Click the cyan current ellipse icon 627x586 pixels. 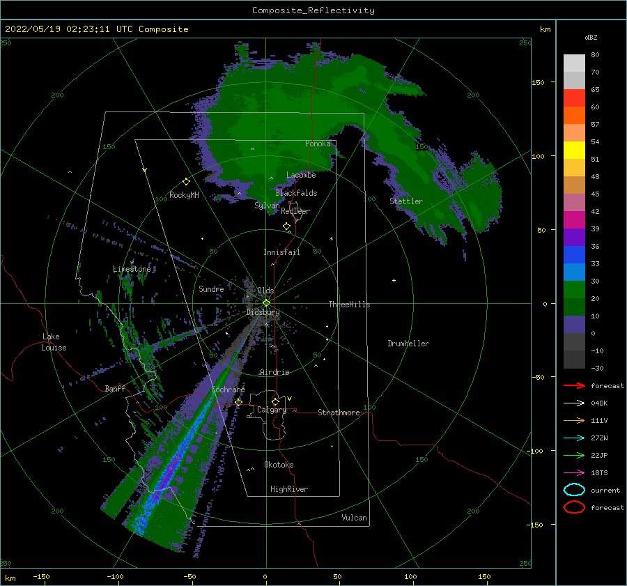click(x=574, y=490)
